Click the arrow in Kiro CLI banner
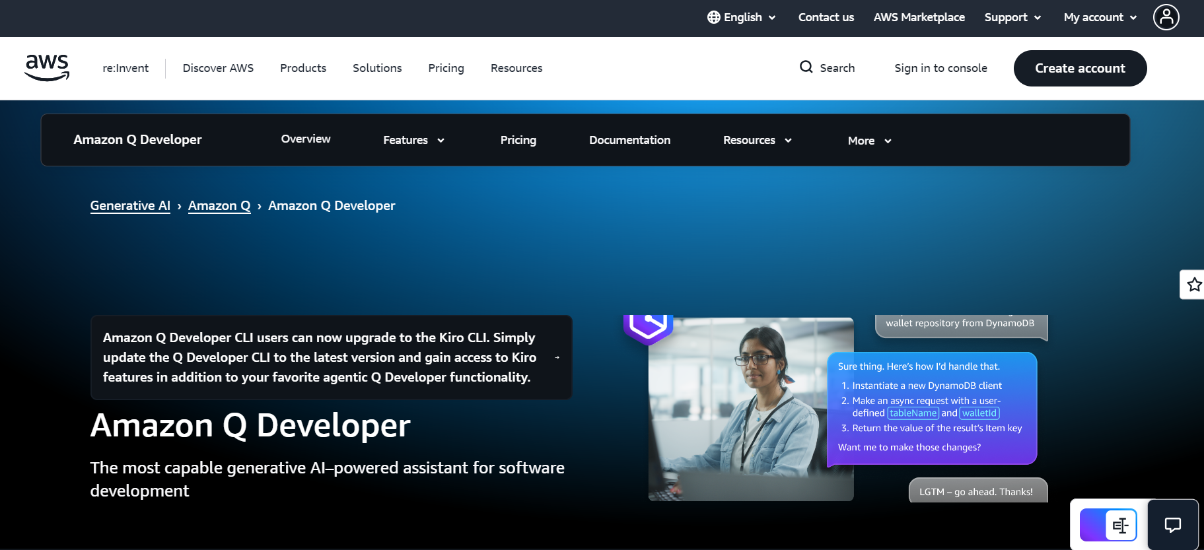Screen dimensions: 1204x550 coord(557,357)
